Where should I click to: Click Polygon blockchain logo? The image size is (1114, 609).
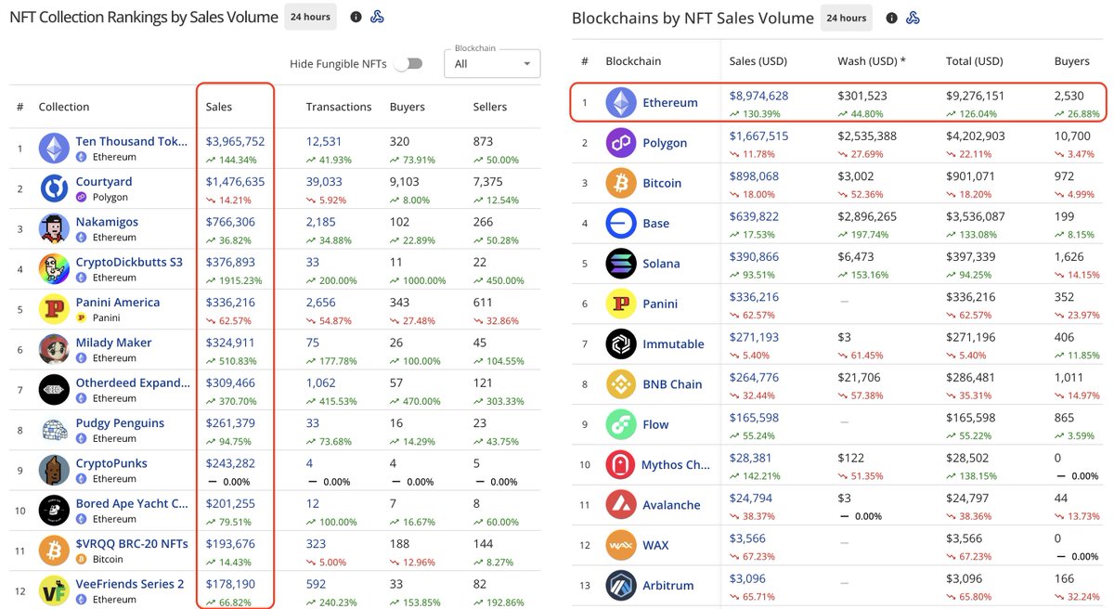coord(621,143)
